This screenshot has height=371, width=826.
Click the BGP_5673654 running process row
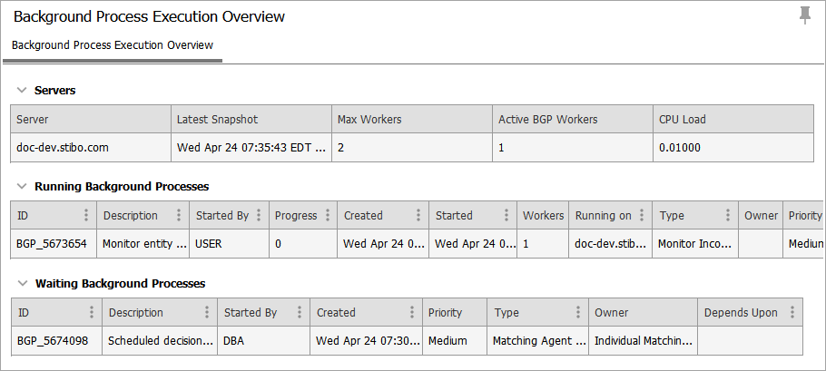[52, 243]
